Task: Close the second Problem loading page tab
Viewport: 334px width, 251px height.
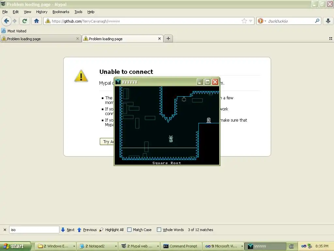Action: pos(159,39)
